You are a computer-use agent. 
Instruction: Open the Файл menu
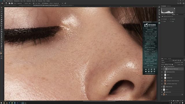point(4,1)
